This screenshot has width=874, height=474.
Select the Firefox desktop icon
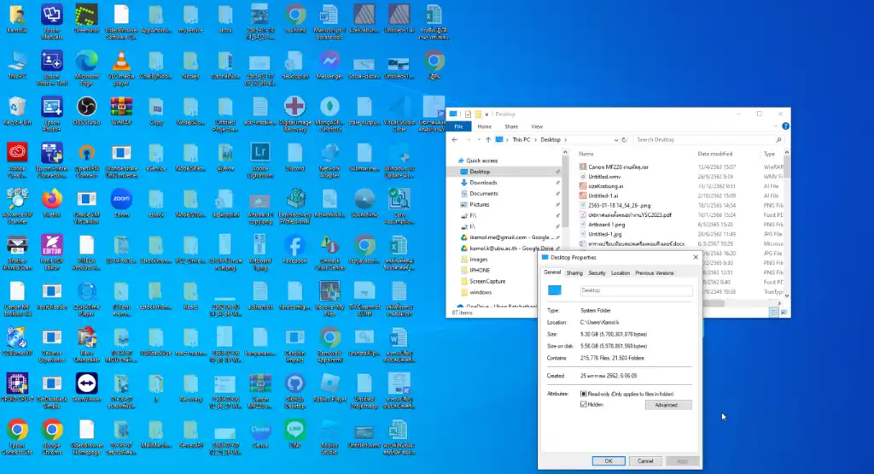coord(52,203)
